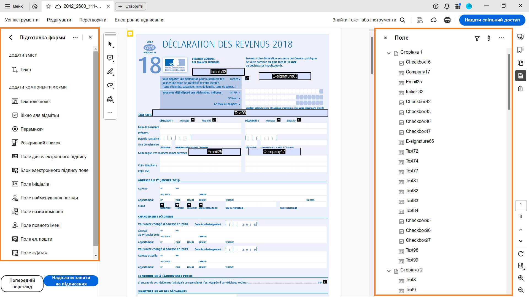This screenshot has height=297, width=529.
Task: Click the zoom in magnifier icon
Action: click(x=521, y=278)
